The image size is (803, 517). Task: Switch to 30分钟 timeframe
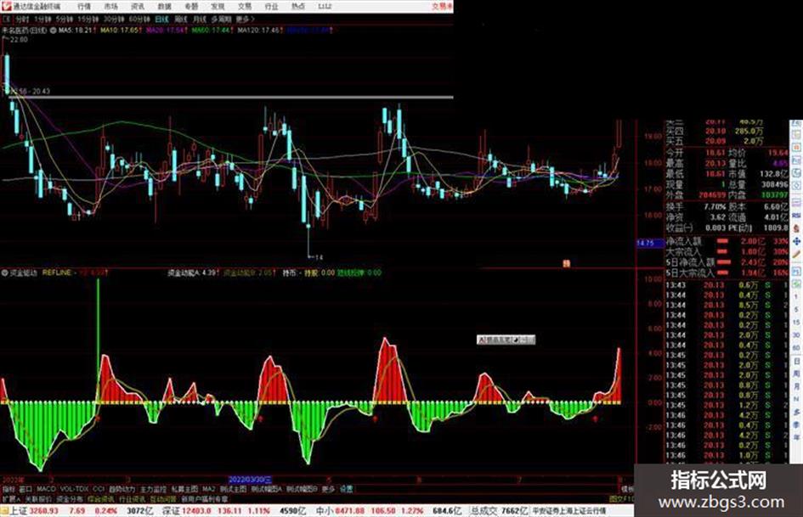click(114, 19)
